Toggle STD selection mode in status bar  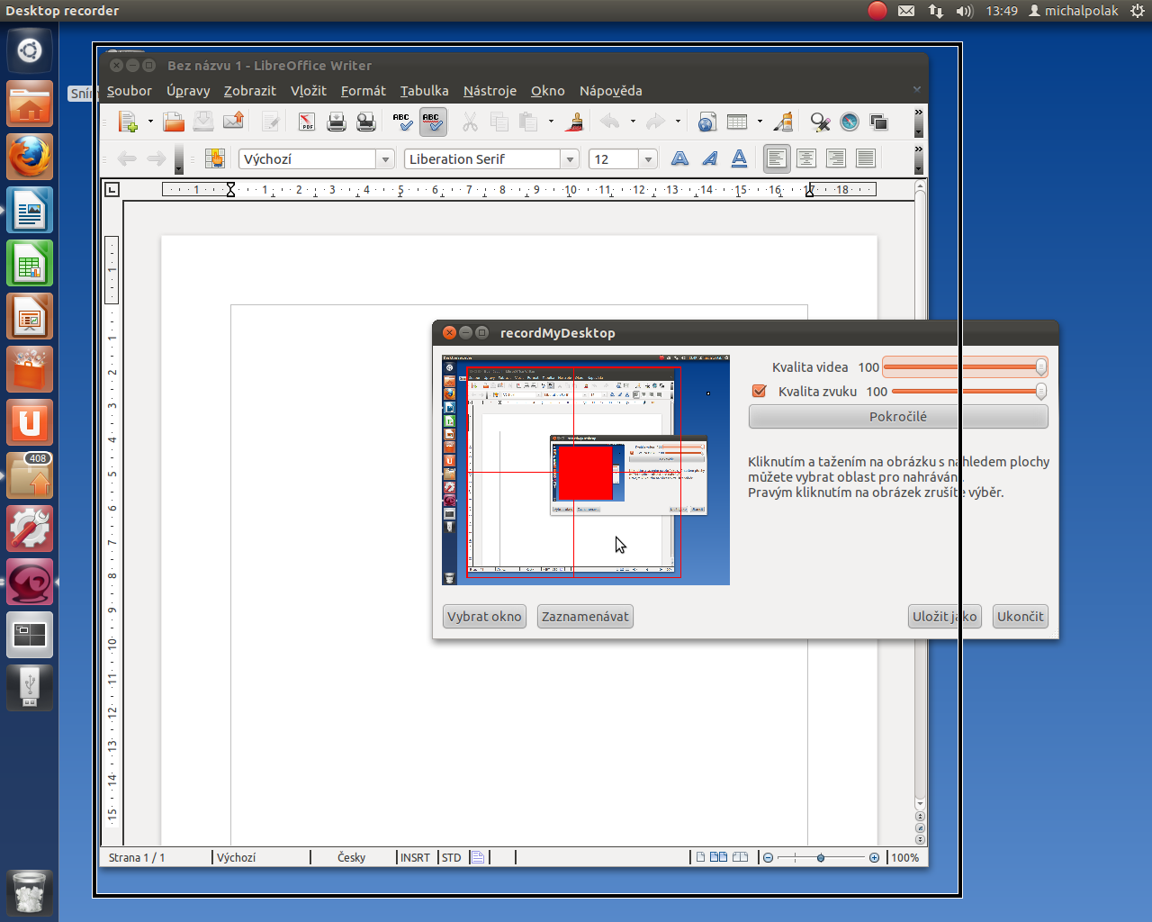(x=452, y=857)
